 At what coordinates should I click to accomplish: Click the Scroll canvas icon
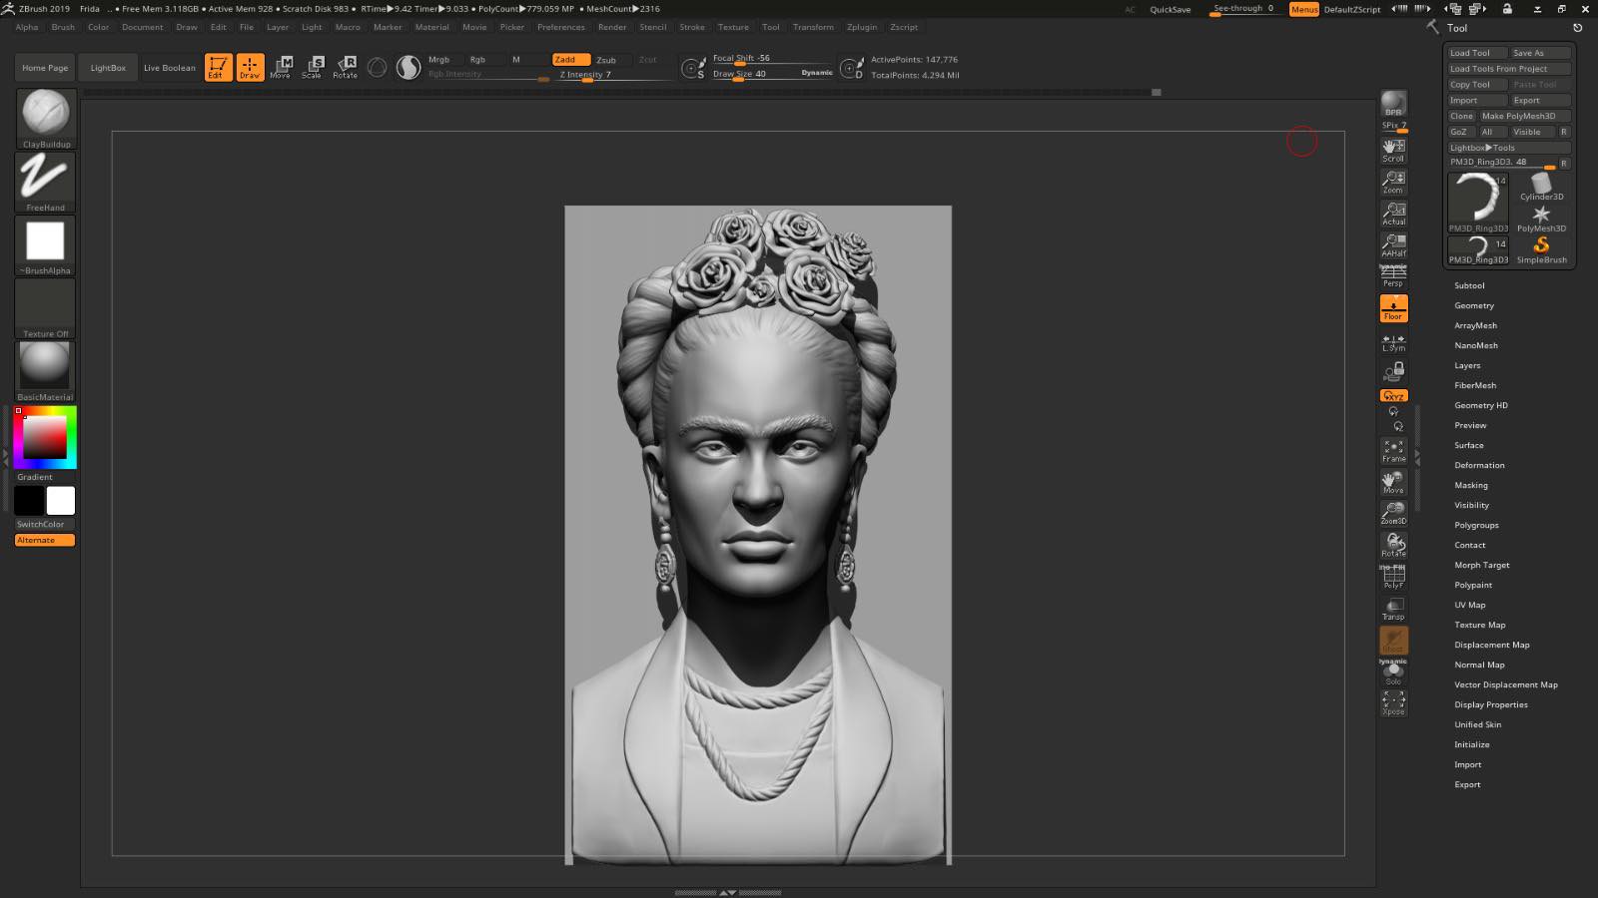[1393, 151]
